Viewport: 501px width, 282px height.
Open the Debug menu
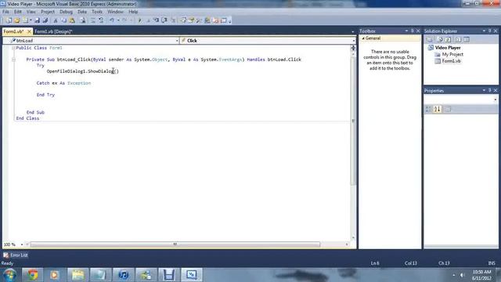pyautogui.click(x=66, y=12)
